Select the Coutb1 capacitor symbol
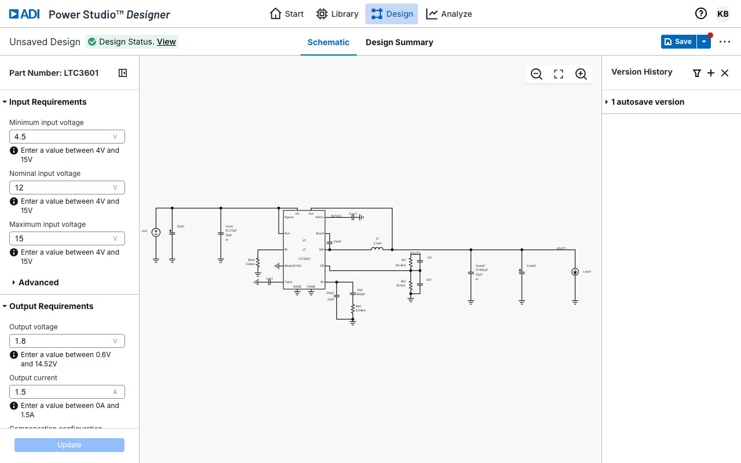 (522, 271)
